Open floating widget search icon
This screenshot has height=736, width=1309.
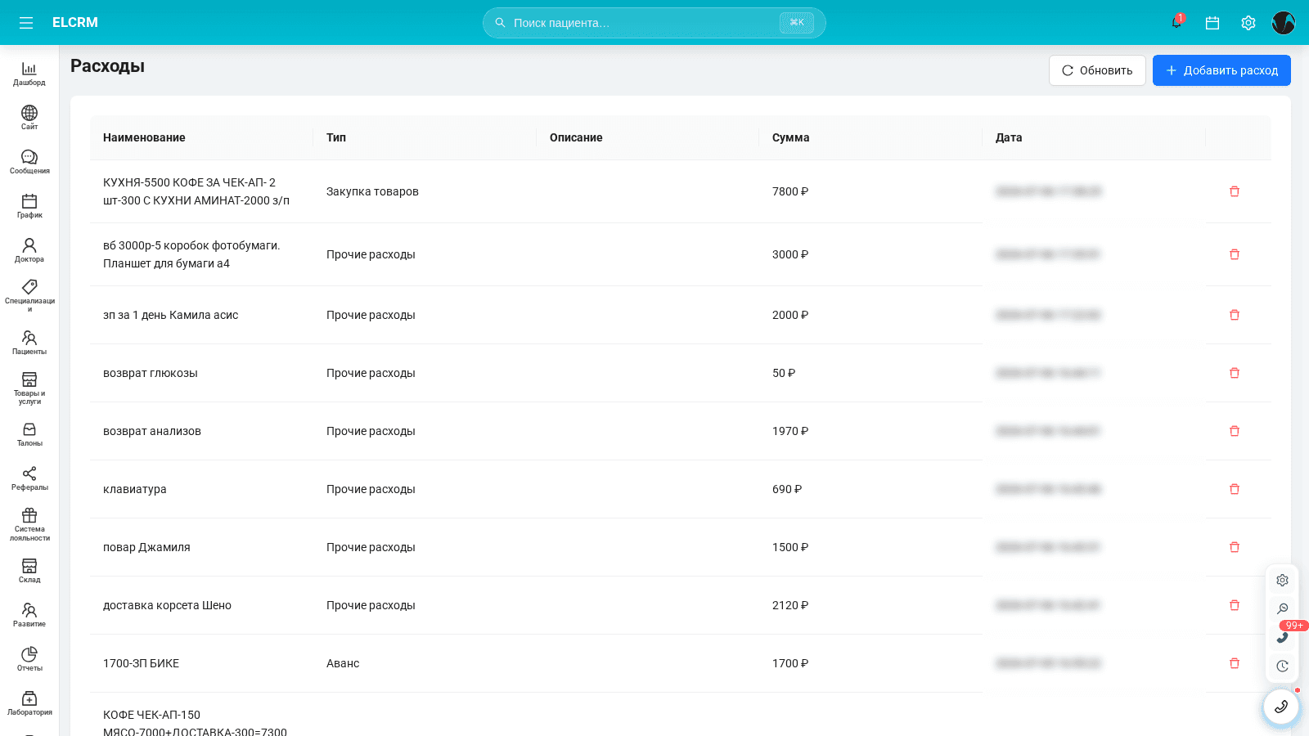coord(1282,608)
